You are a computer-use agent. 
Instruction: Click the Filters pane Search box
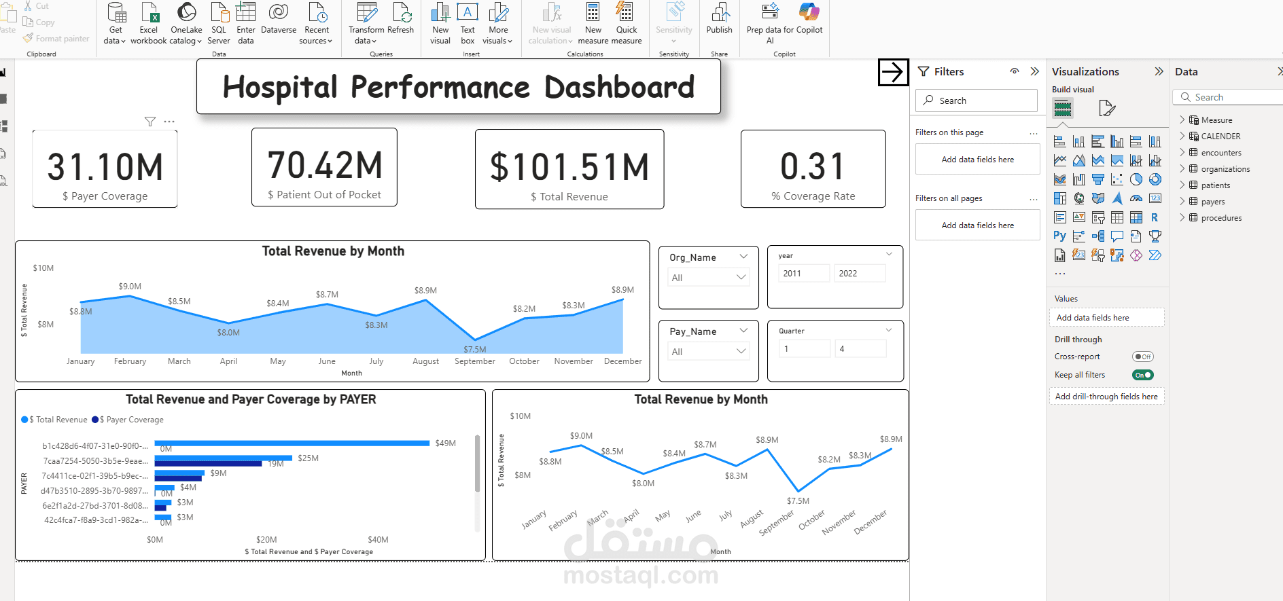click(977, 101)
